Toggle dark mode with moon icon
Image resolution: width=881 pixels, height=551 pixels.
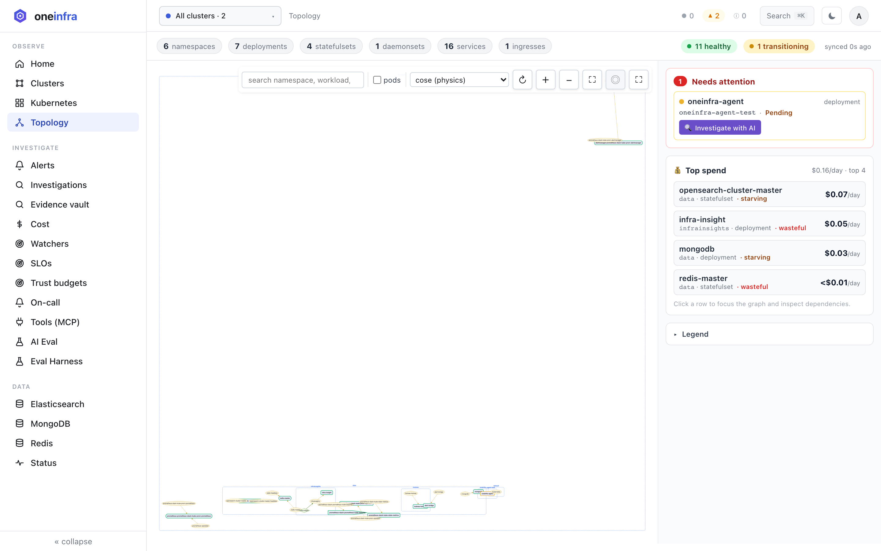point(831,16)
